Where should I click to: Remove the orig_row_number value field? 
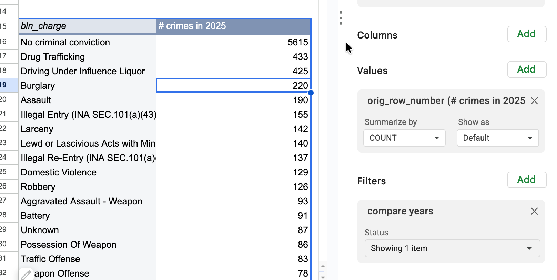tap(534, 101)
